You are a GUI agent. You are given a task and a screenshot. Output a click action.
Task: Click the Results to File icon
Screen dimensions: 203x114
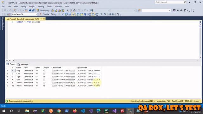pyautogui.click(x=97, y=14)
